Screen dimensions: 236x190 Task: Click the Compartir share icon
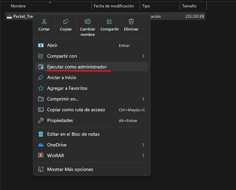[109, 22]
